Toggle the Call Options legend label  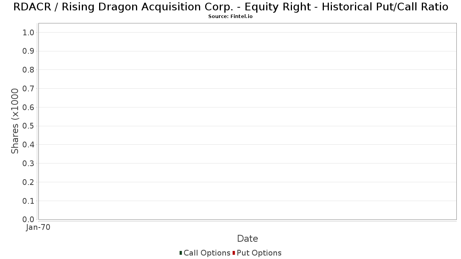coord(207,253)
